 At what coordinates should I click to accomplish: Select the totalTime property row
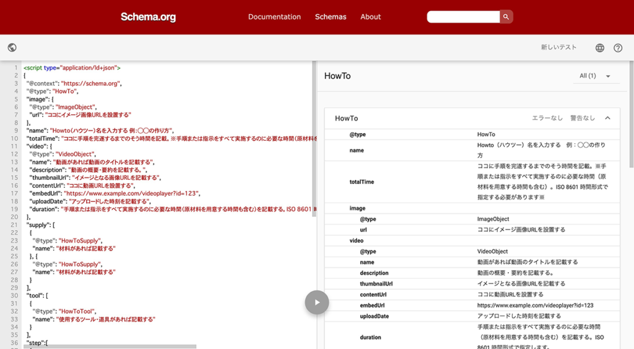click(472, 182)
